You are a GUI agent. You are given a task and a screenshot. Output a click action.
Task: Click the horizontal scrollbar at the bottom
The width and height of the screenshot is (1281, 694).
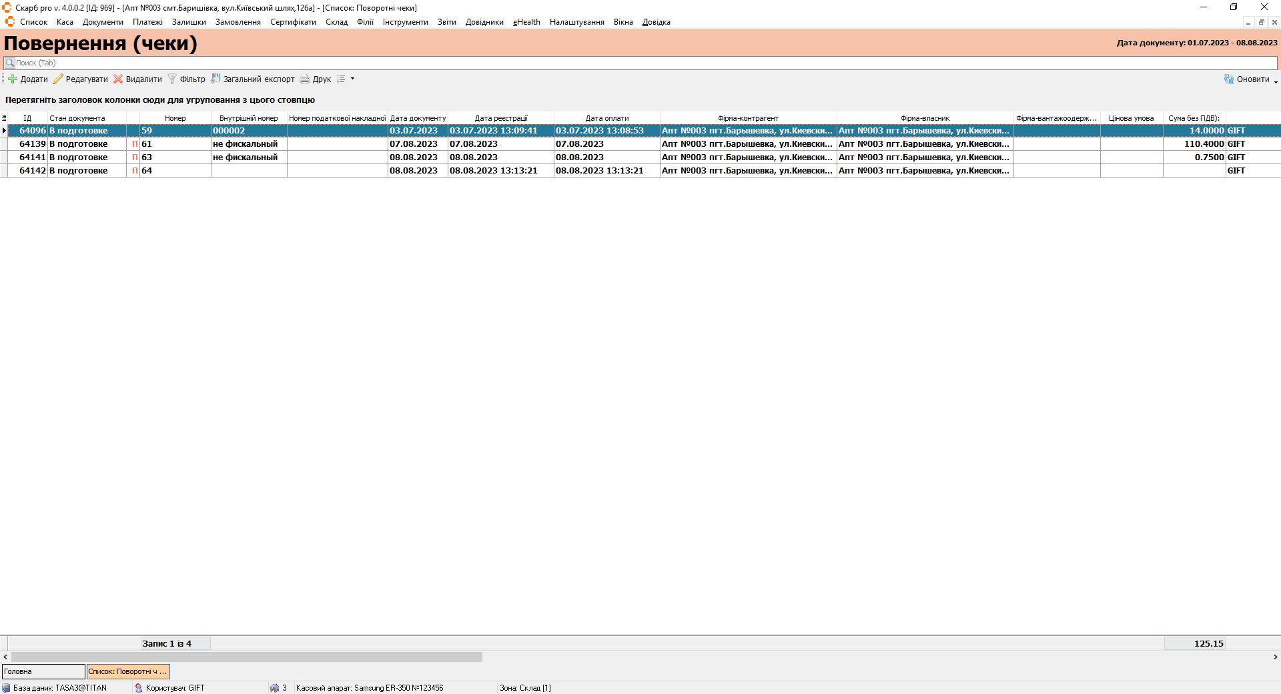[x=247, y=657]
